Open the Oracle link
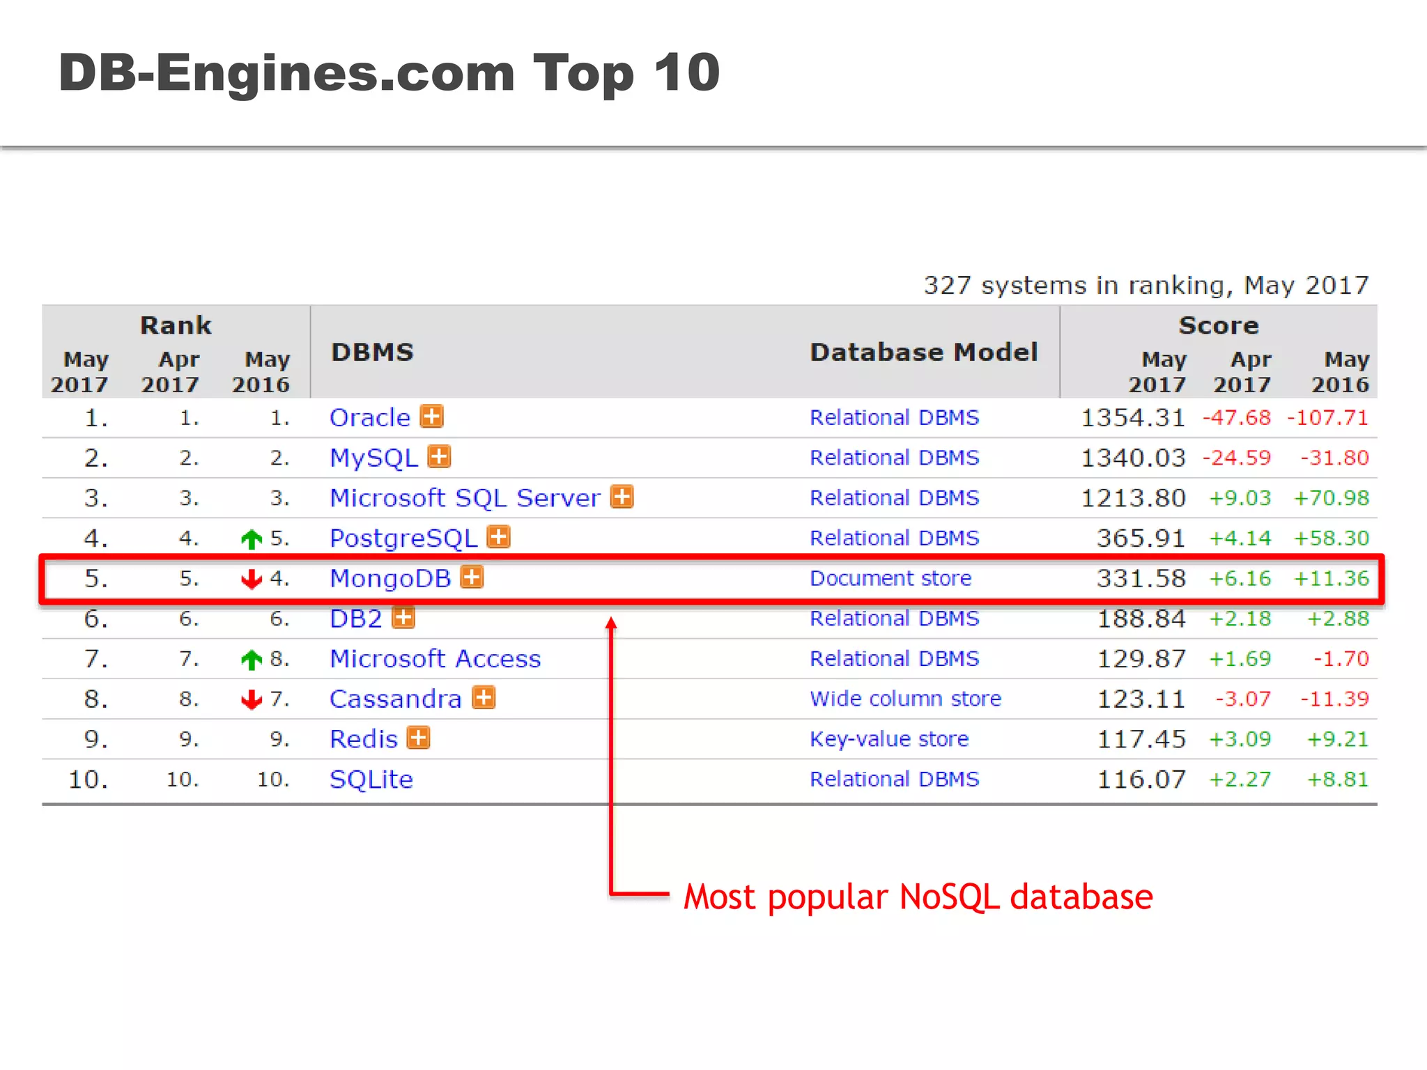Image resolution: width=1427 pixels, height=1070 pixels. click(370, 417)
